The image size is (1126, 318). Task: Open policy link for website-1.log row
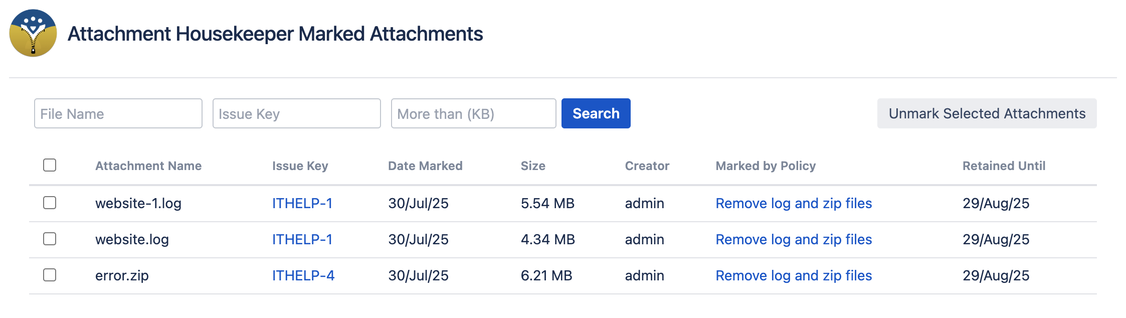[793, 203]
